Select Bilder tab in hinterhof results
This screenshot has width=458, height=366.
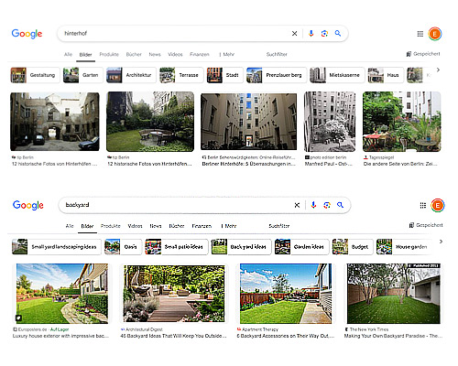[85, 55]
